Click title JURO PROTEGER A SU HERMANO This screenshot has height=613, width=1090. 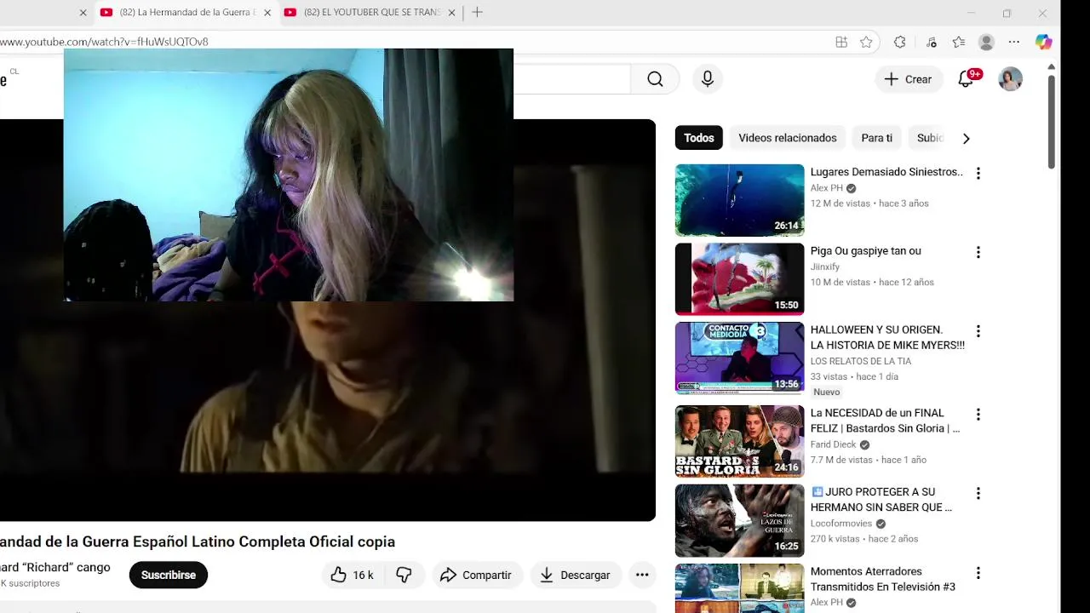pyautogui.click(x=881, y=500)
